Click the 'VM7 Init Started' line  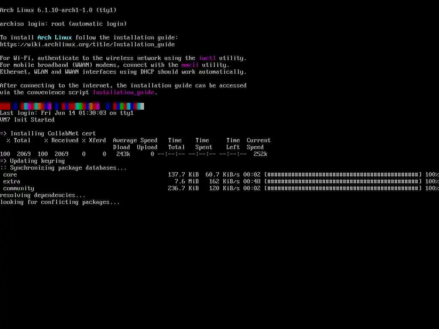[27, 120]
